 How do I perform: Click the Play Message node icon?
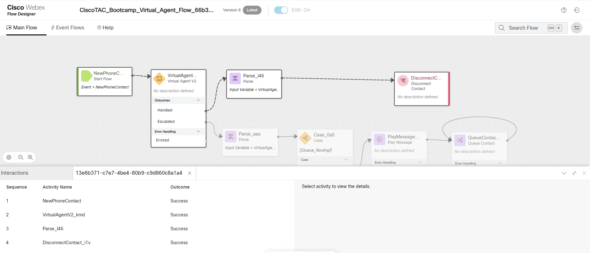coord(379,139)
